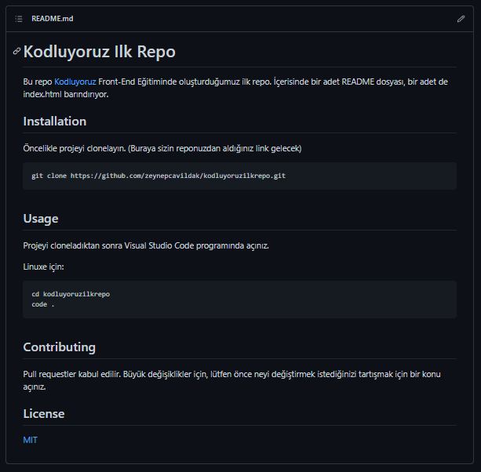Screen dimensions: 481x472
Task: Click the Usage heading
Action: (x=41, y=219)
